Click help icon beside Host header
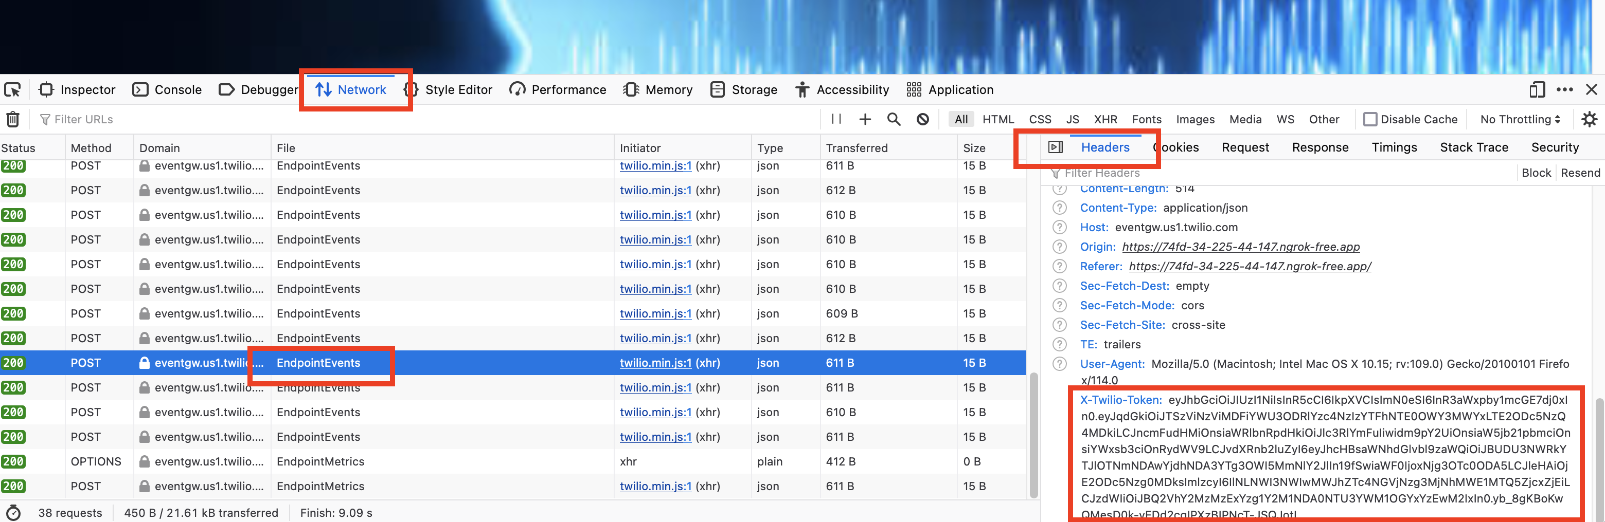The image size is (1605, 522). click(x=1059, y=227)
